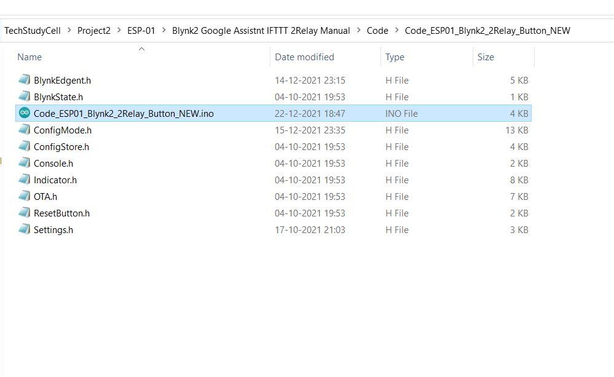Click the ResetButton.h file icon

(25, 213)
